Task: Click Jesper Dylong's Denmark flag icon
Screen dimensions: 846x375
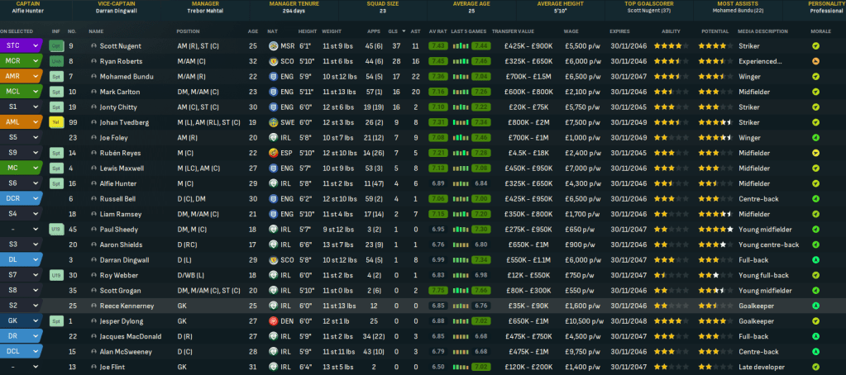Action: tap(273, 320)
